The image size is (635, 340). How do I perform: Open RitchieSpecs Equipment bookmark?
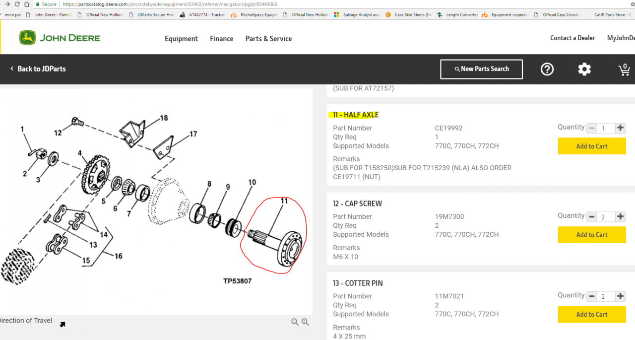254,15
